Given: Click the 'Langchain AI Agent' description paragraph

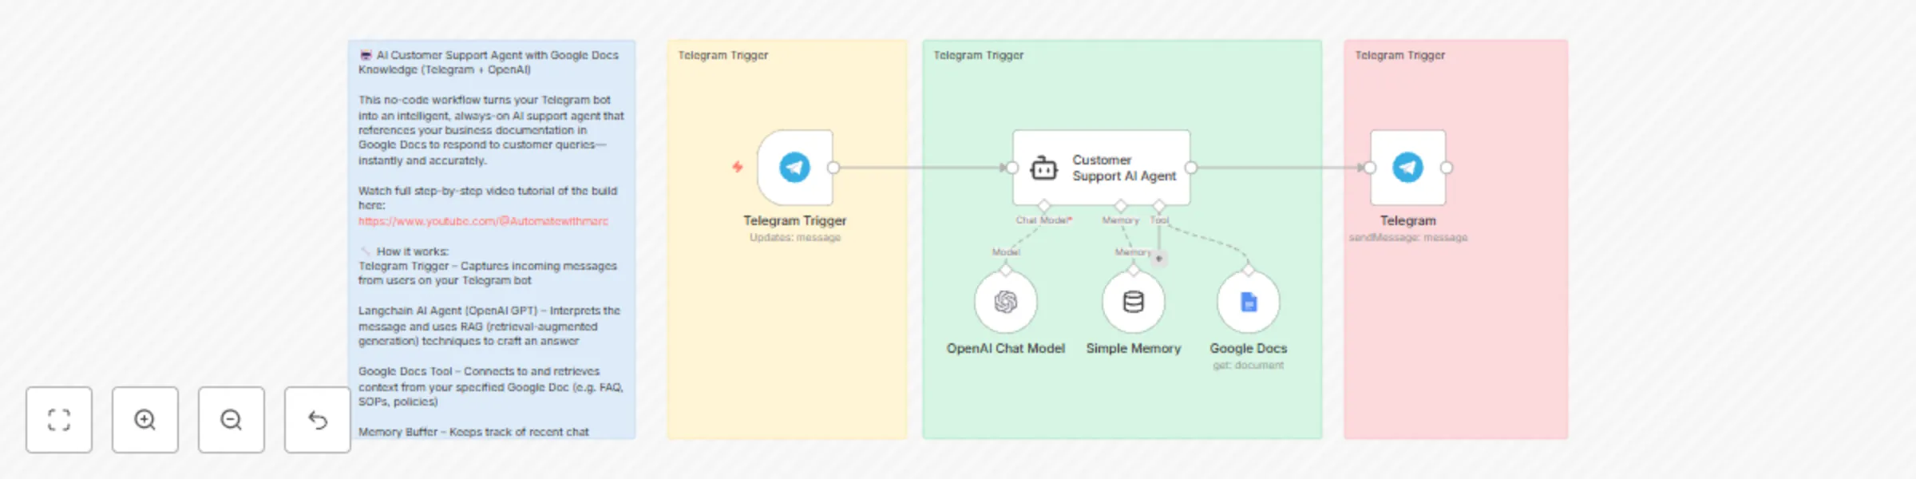Looking at the screenshot, I should [x=489, y=326].
